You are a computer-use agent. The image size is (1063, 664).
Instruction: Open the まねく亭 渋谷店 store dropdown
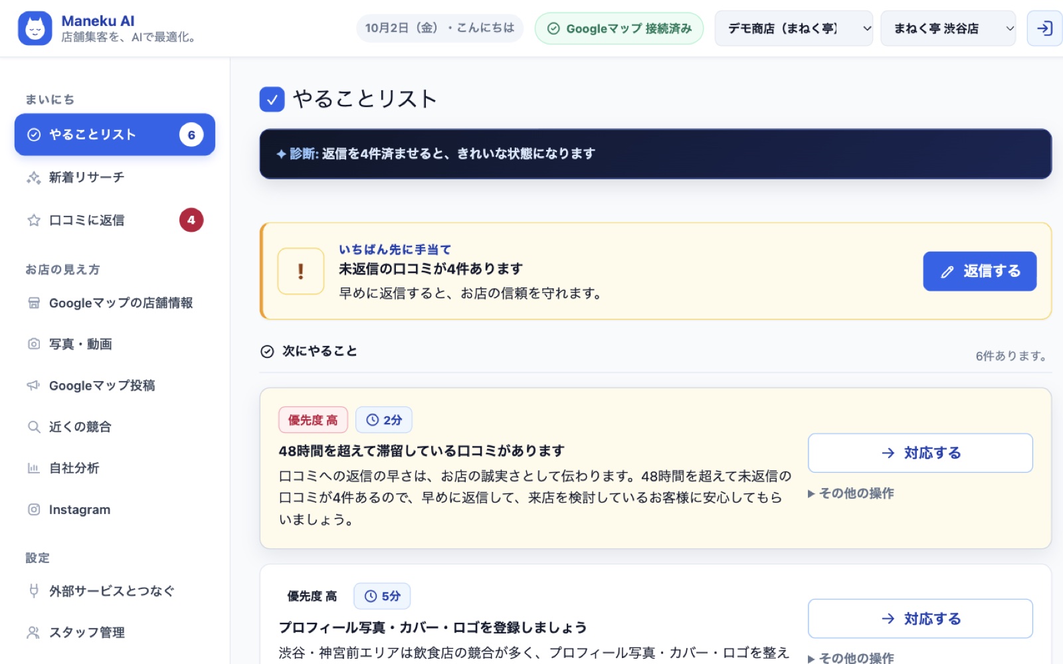948,29
